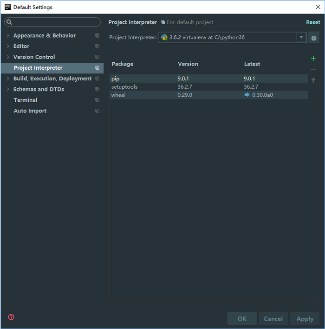Click the help question mark icon
Viewport: 325px width, 329px height.
click(x=11, y=317)
